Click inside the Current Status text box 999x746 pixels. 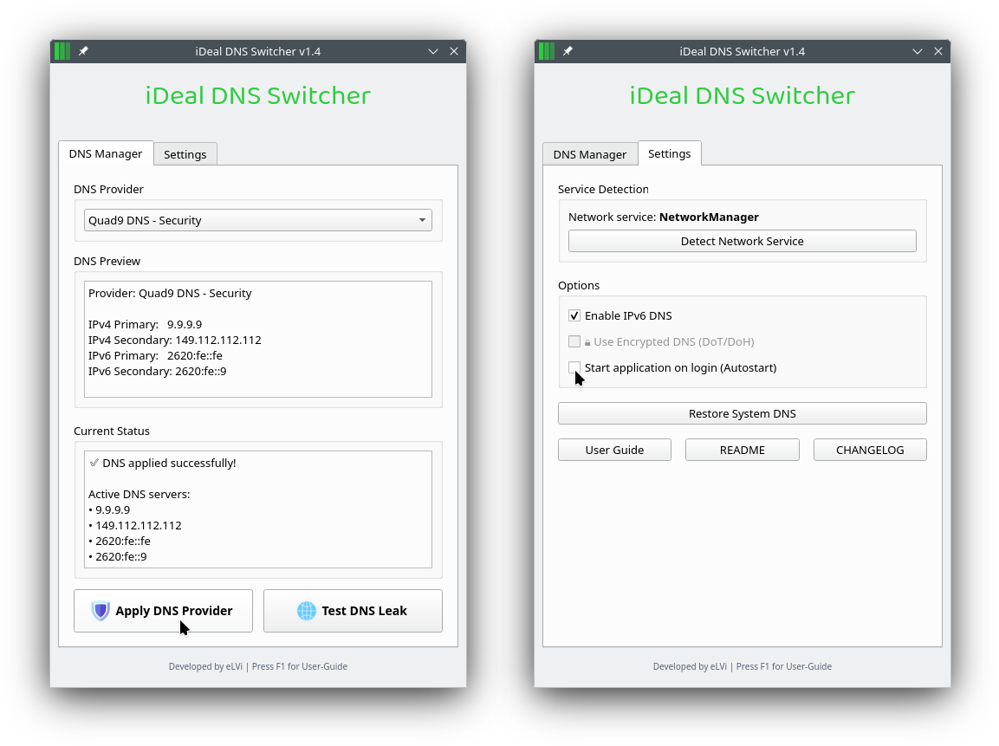click(x=258, y=509)
